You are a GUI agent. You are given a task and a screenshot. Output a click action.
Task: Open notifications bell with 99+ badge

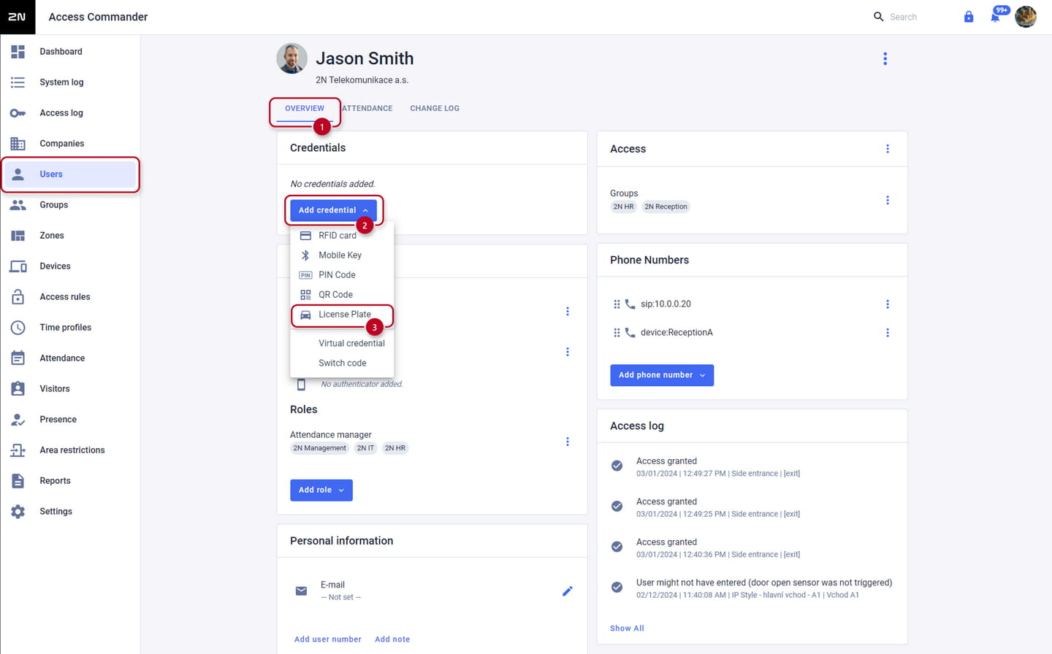pos(996,15)
